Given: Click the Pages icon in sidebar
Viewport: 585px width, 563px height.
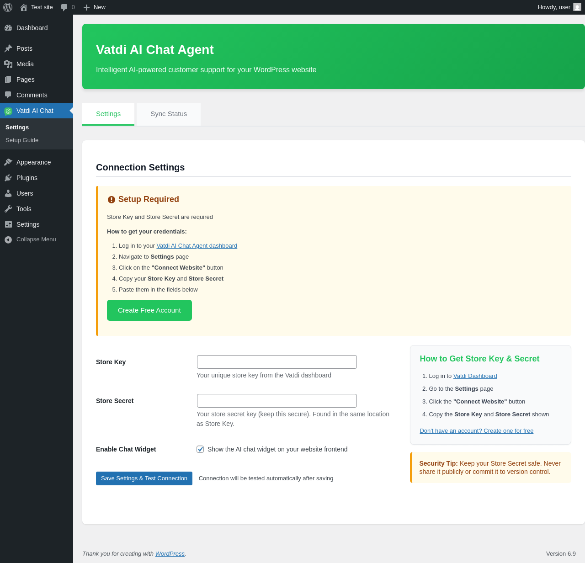Looking at the screenshot, I should [x=8, y=80].
